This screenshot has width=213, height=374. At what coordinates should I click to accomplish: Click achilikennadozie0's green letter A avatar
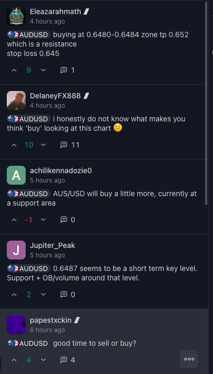coord(16,175)
